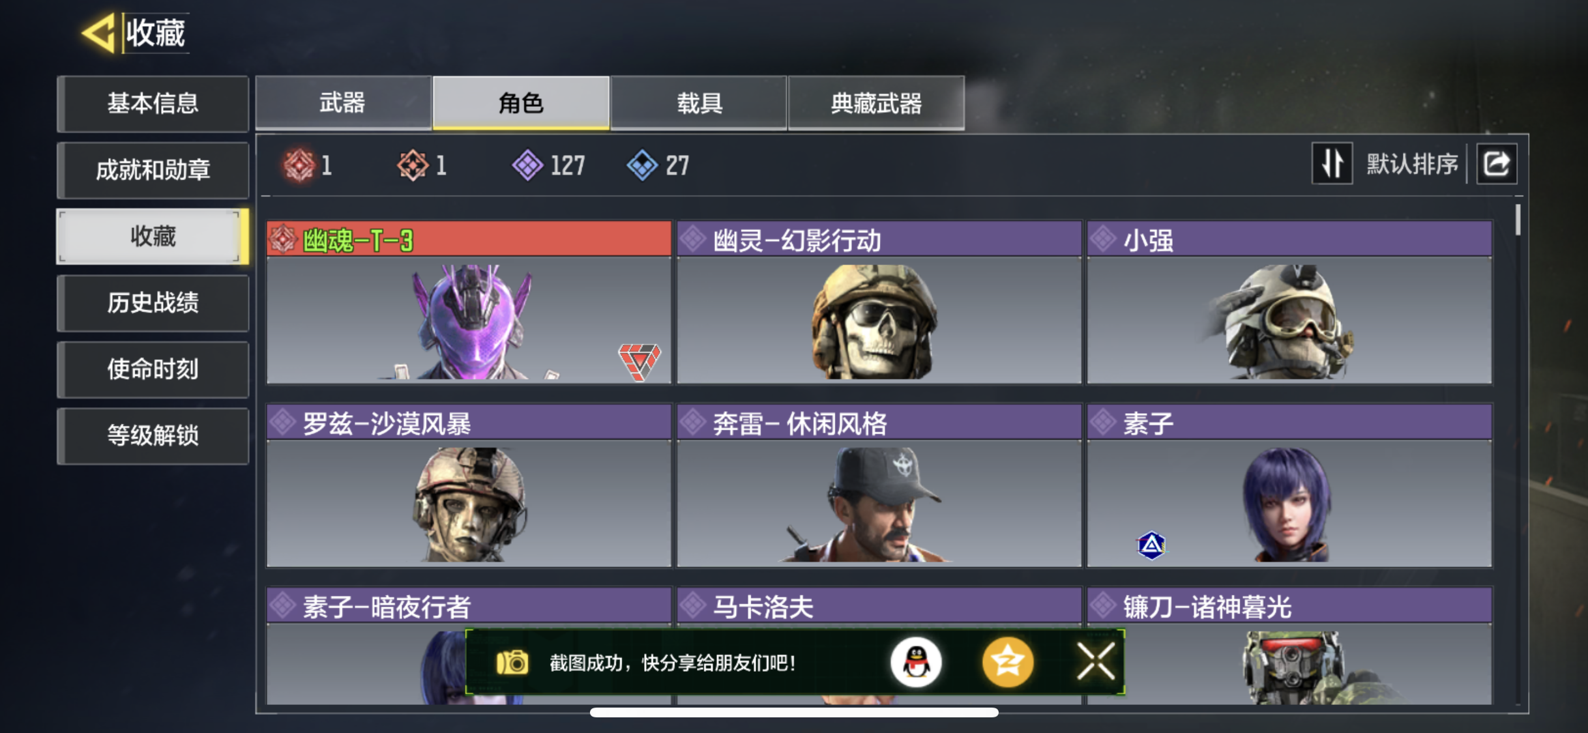
Task: Filter by purple epic rarity 127
Action: [548, 165]
